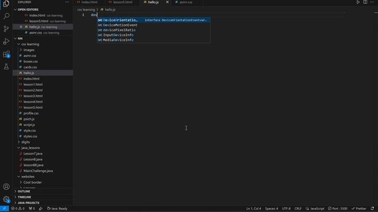Select the hello.js editor tab
Screen dimensions: 378x212
click(153, 2)
